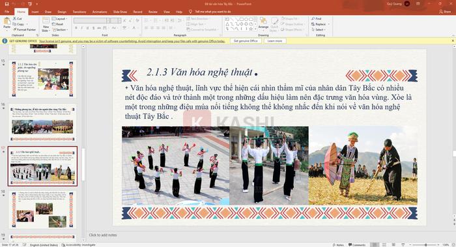Toggle Strikethrough formatting
The width and height of the screenshot is (456, 247).
pos(99,28)
